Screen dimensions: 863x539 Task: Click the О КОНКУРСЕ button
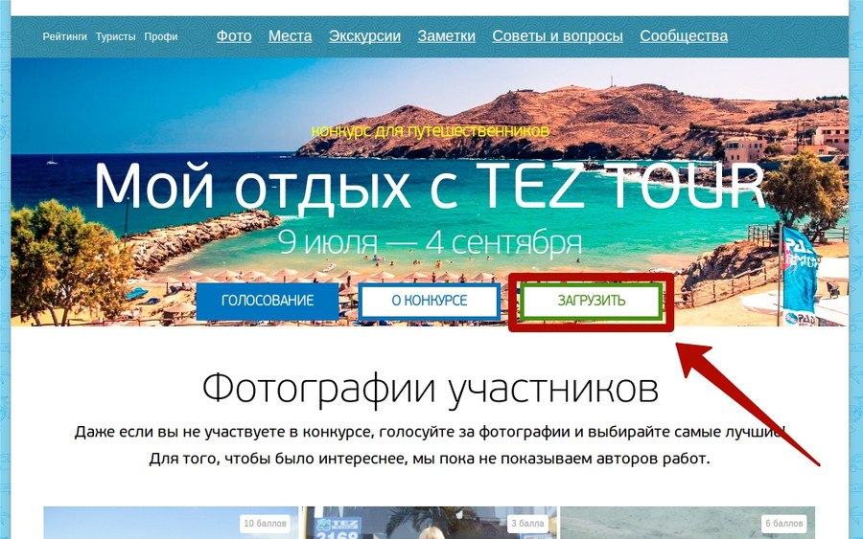430,301
